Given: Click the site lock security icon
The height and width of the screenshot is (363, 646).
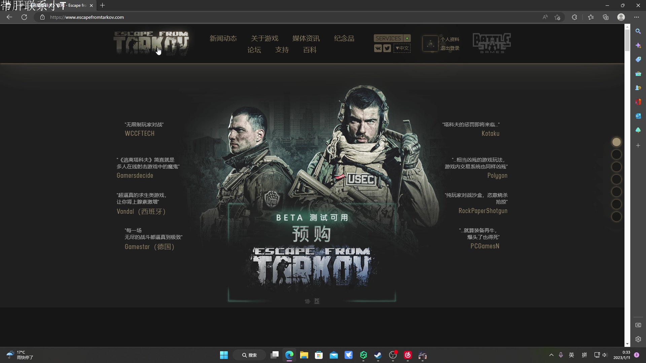Looking at the screenshot, I should coord(42,17).
